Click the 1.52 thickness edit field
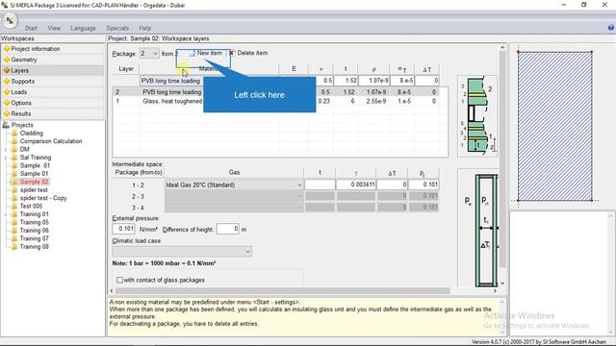This screenshot has width=616, height=346. (x=346, y=81)
